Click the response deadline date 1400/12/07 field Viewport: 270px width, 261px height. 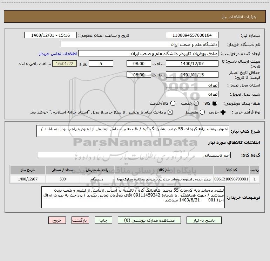click(192, 63)
